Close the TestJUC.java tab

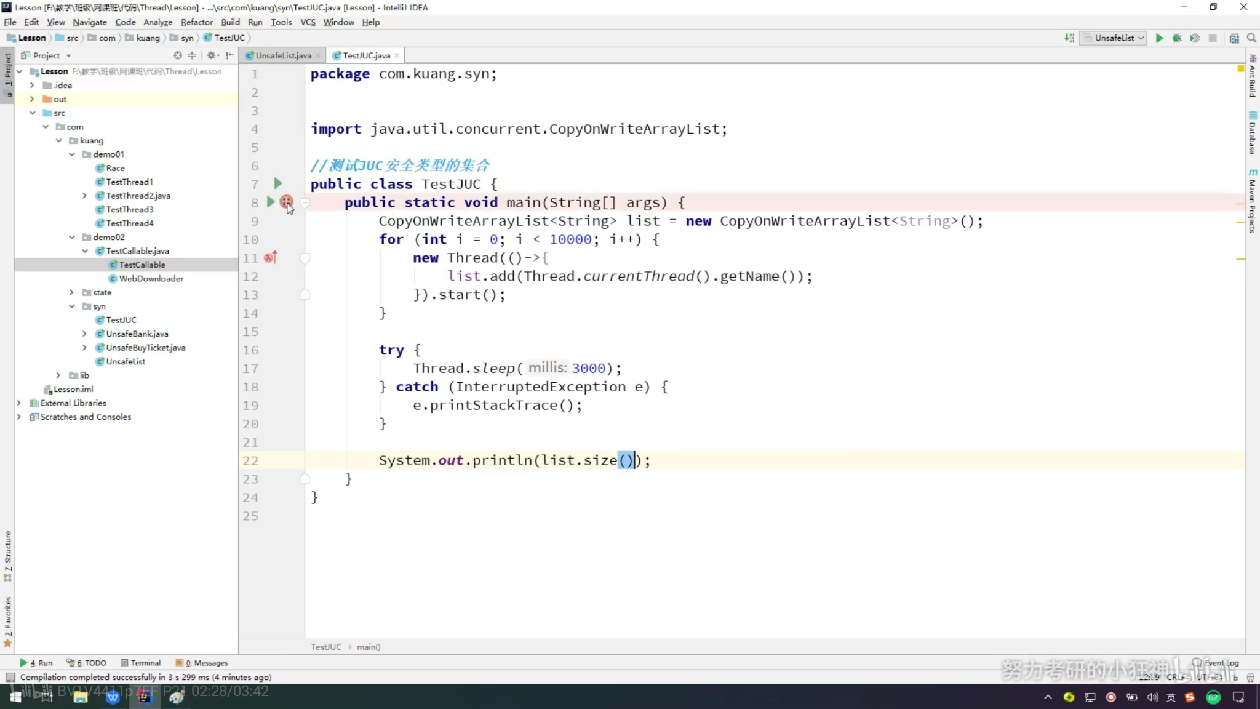pyautogui.click(x=397, y=55)
